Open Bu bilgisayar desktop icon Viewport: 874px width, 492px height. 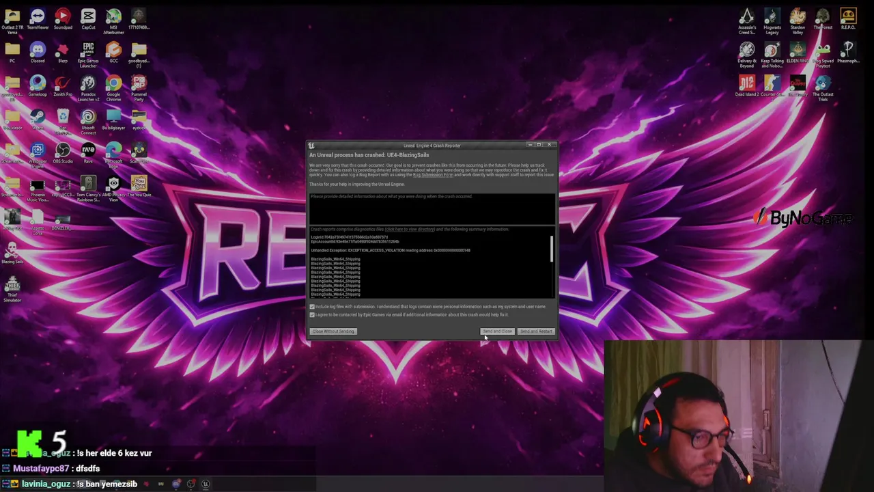point(113,120)
